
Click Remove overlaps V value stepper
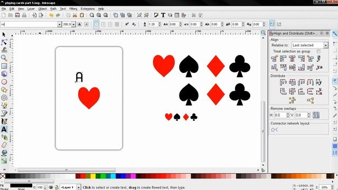pyautogui.click(x=308, y=115)
